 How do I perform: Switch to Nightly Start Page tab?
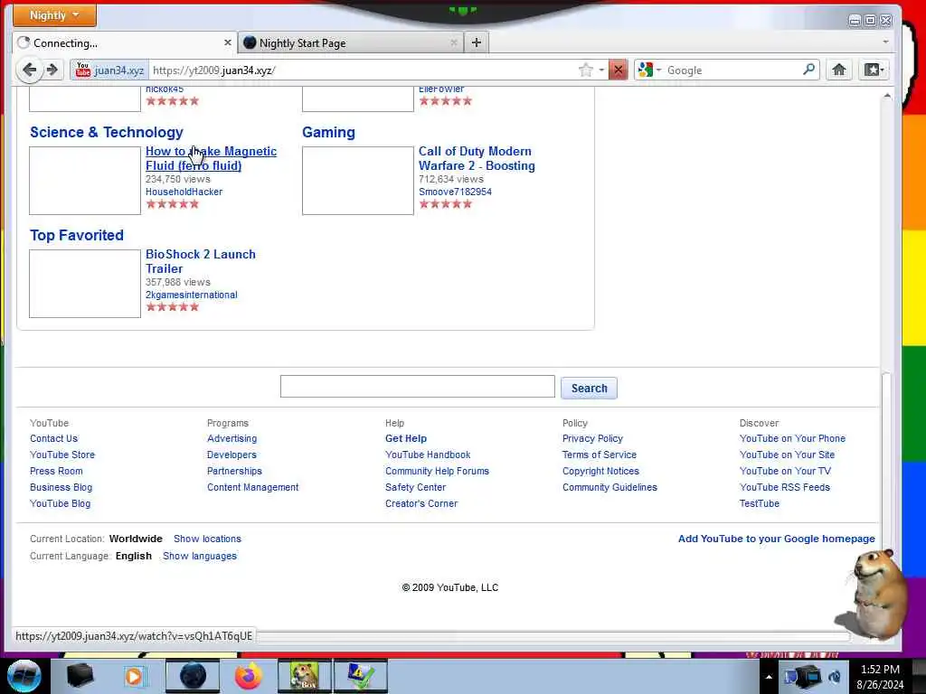point(351,42)
